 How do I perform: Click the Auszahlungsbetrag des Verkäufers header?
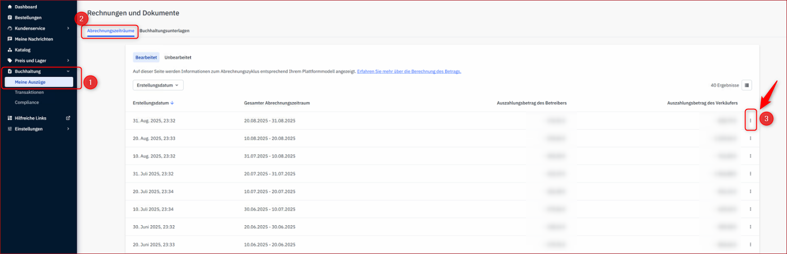(702, 103)
